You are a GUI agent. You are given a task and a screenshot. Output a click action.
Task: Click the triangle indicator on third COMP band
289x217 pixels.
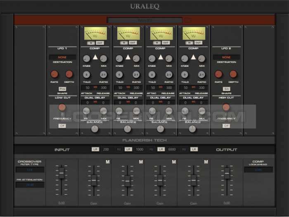click(161, 57)
